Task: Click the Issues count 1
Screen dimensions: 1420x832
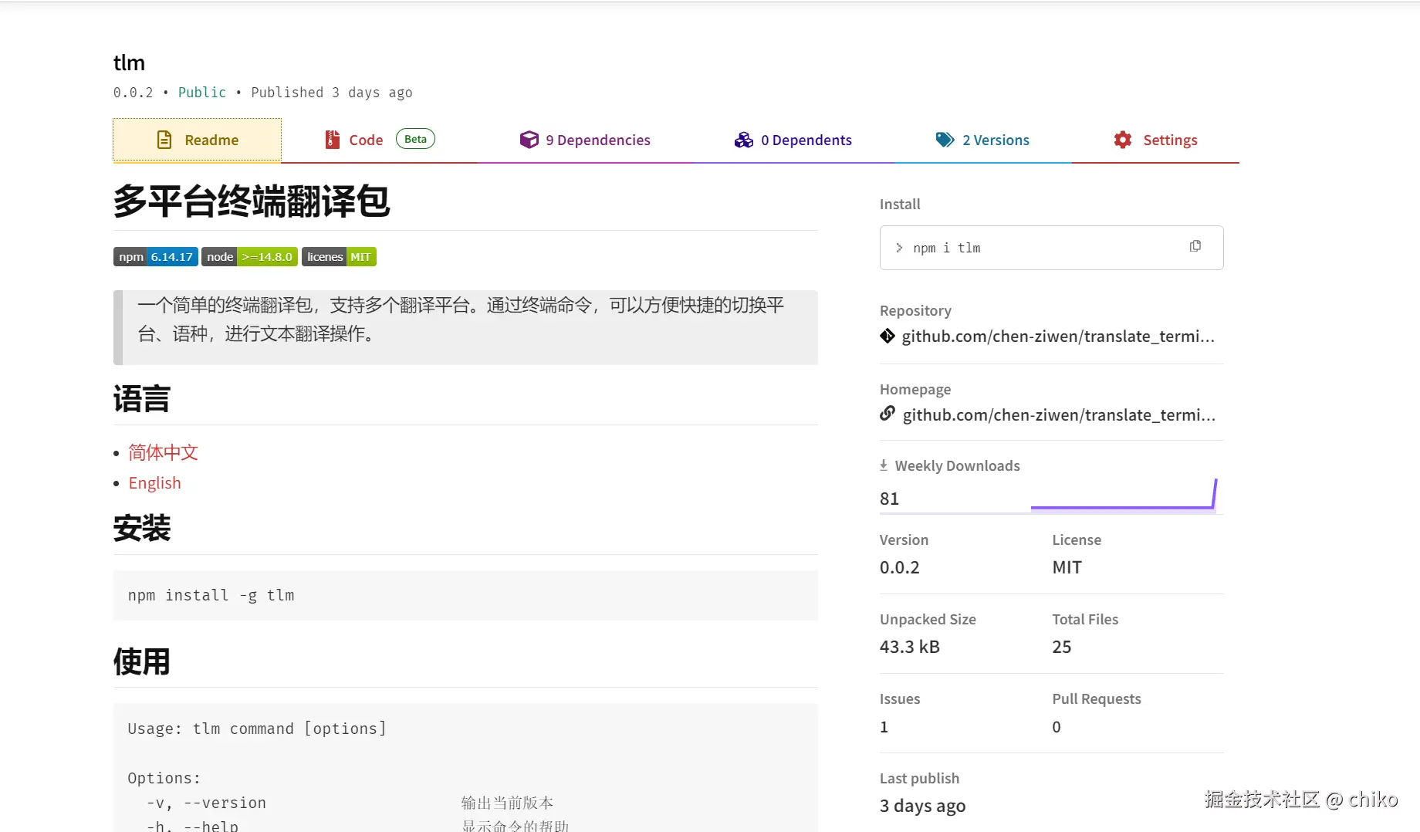Action: [884, 727]
